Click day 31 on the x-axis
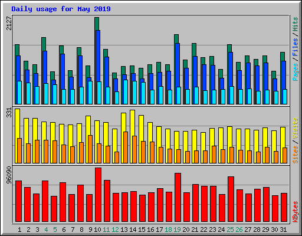 coord(283,230)
